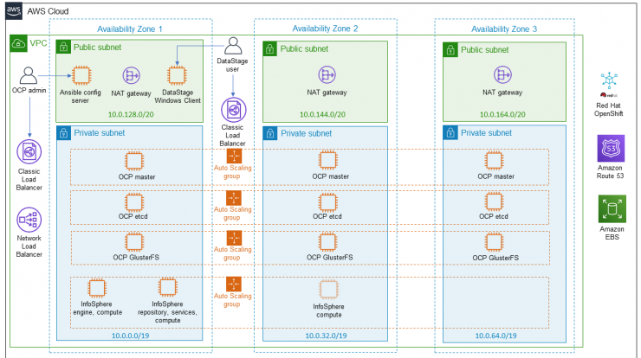641x358 pixels.
Task: Select the OCP admin user icon
Action: [29, 76]
